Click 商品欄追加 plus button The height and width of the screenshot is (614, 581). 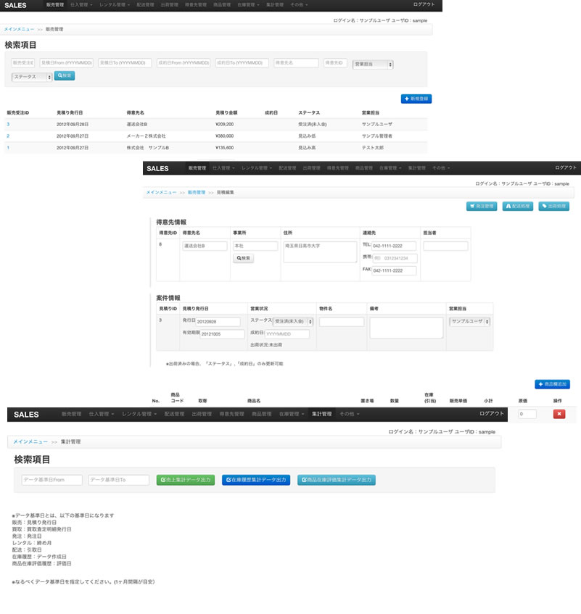[x=553, y=383]
